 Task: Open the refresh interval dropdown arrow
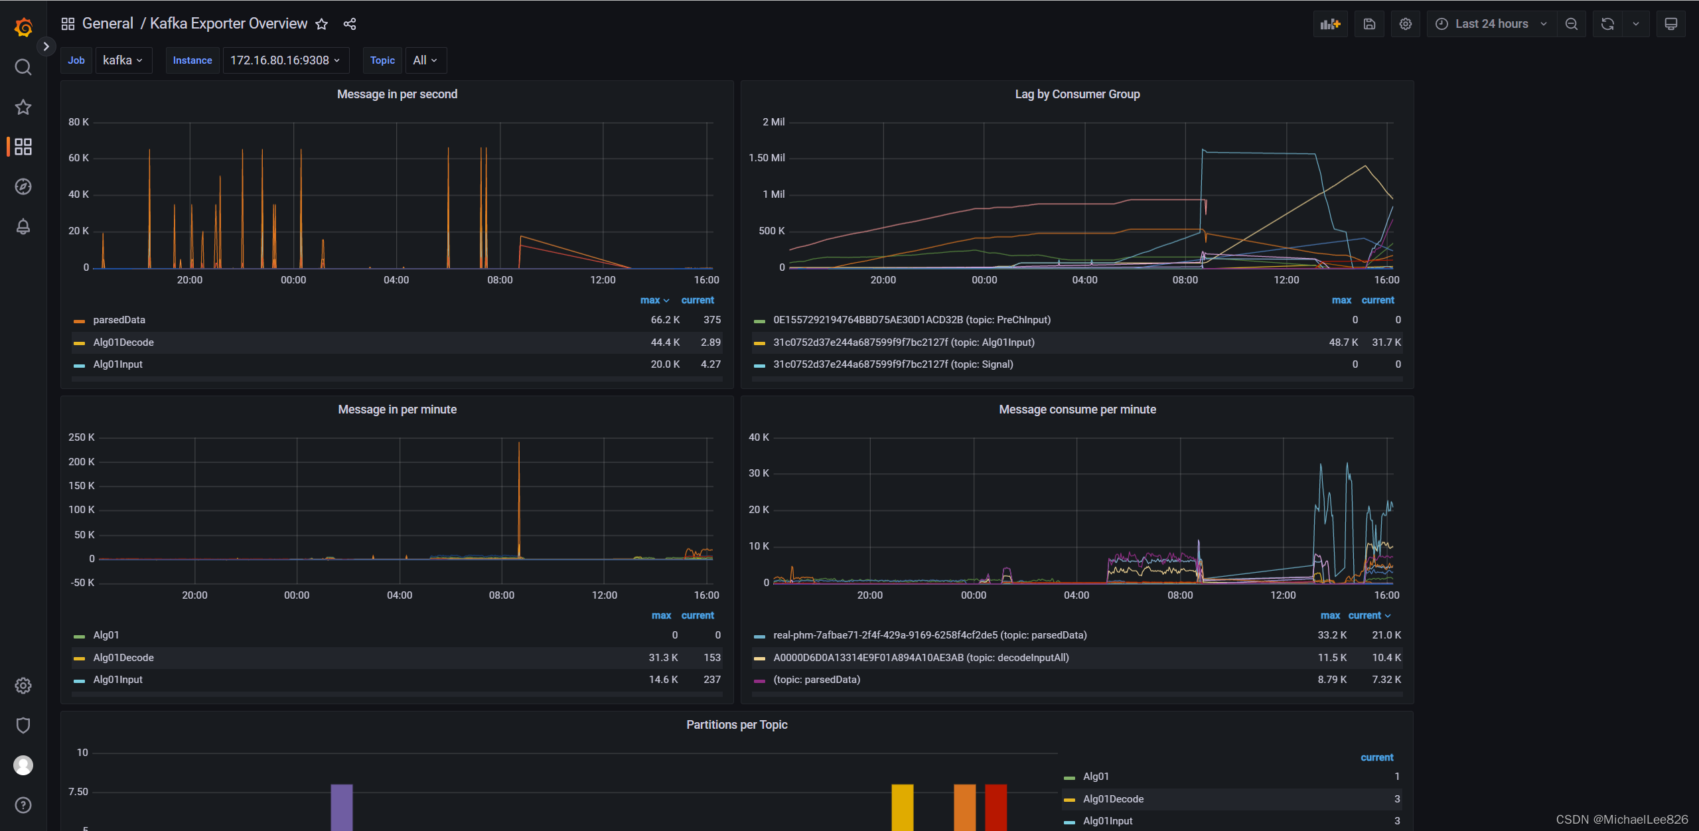[1636, 24]
